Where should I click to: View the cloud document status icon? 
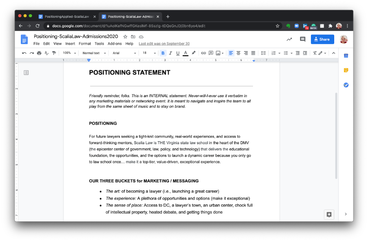141,37
